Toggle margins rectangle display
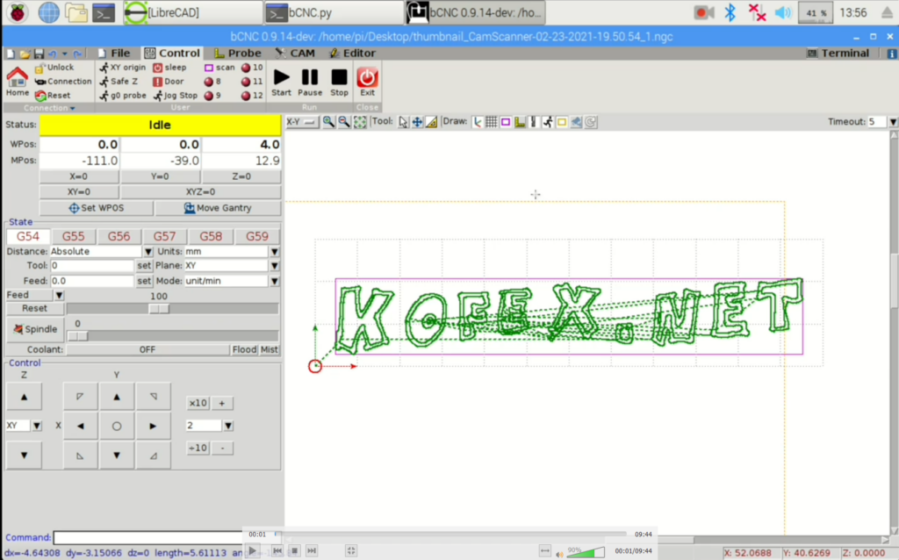 coord(505,121)
